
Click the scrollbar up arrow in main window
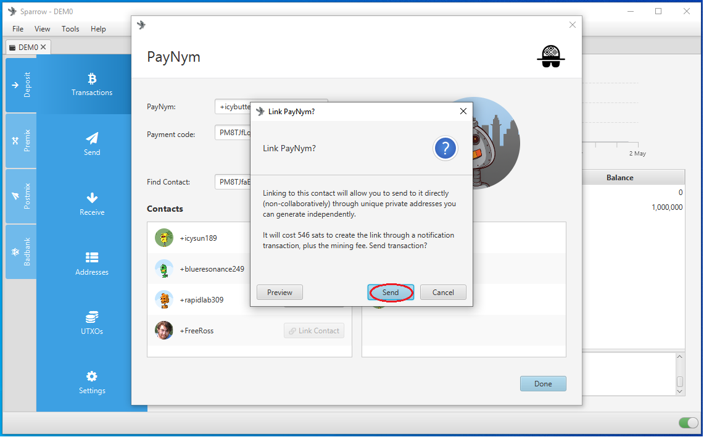point(680,357)
